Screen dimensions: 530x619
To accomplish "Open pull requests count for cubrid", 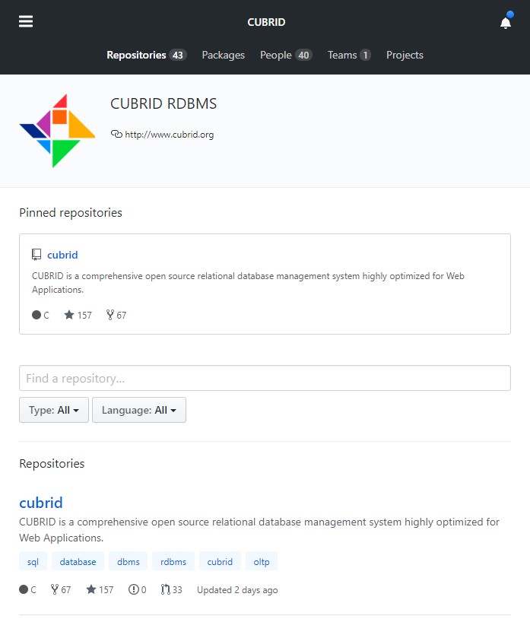I will pos(172,589).
